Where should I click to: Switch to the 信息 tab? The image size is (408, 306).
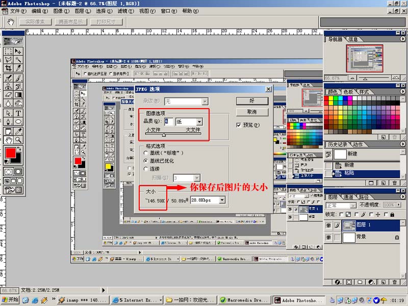353,39
